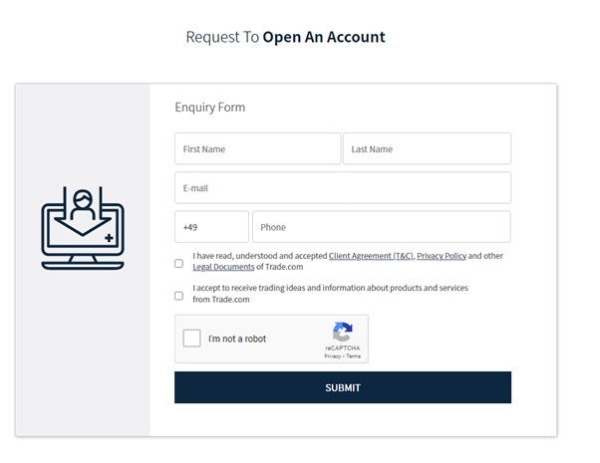
Task: Click the SUBMIT button
Action: tap(343, 387)
